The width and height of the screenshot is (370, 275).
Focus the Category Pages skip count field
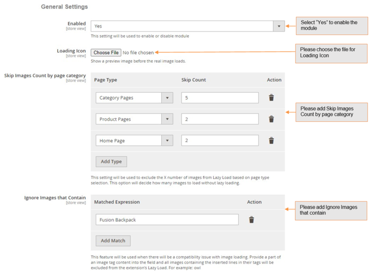click(x=220, y=98)
